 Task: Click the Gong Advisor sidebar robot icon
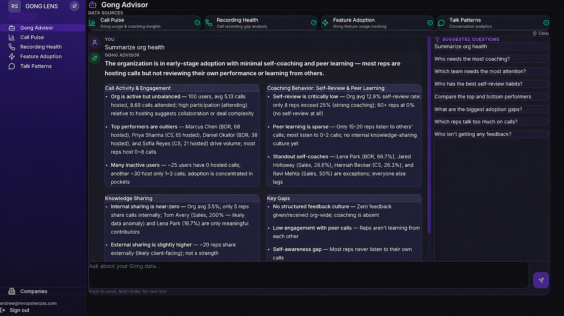coord(12,28)
